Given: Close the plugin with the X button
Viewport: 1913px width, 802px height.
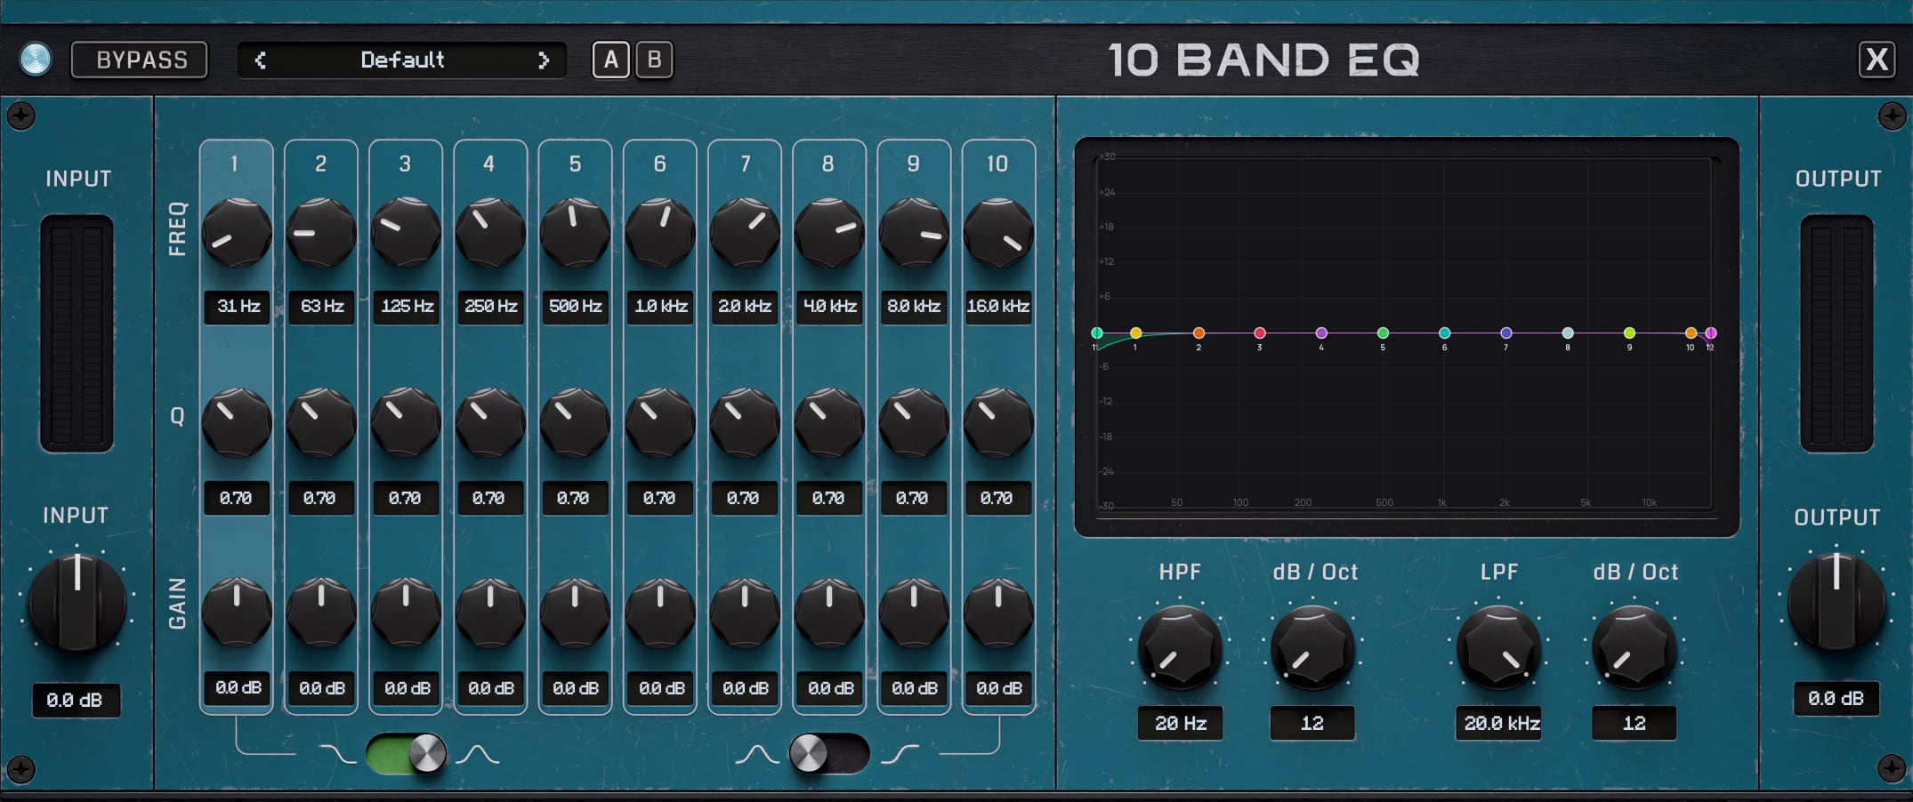Looking at the screenshot, I should (1877, 60).
